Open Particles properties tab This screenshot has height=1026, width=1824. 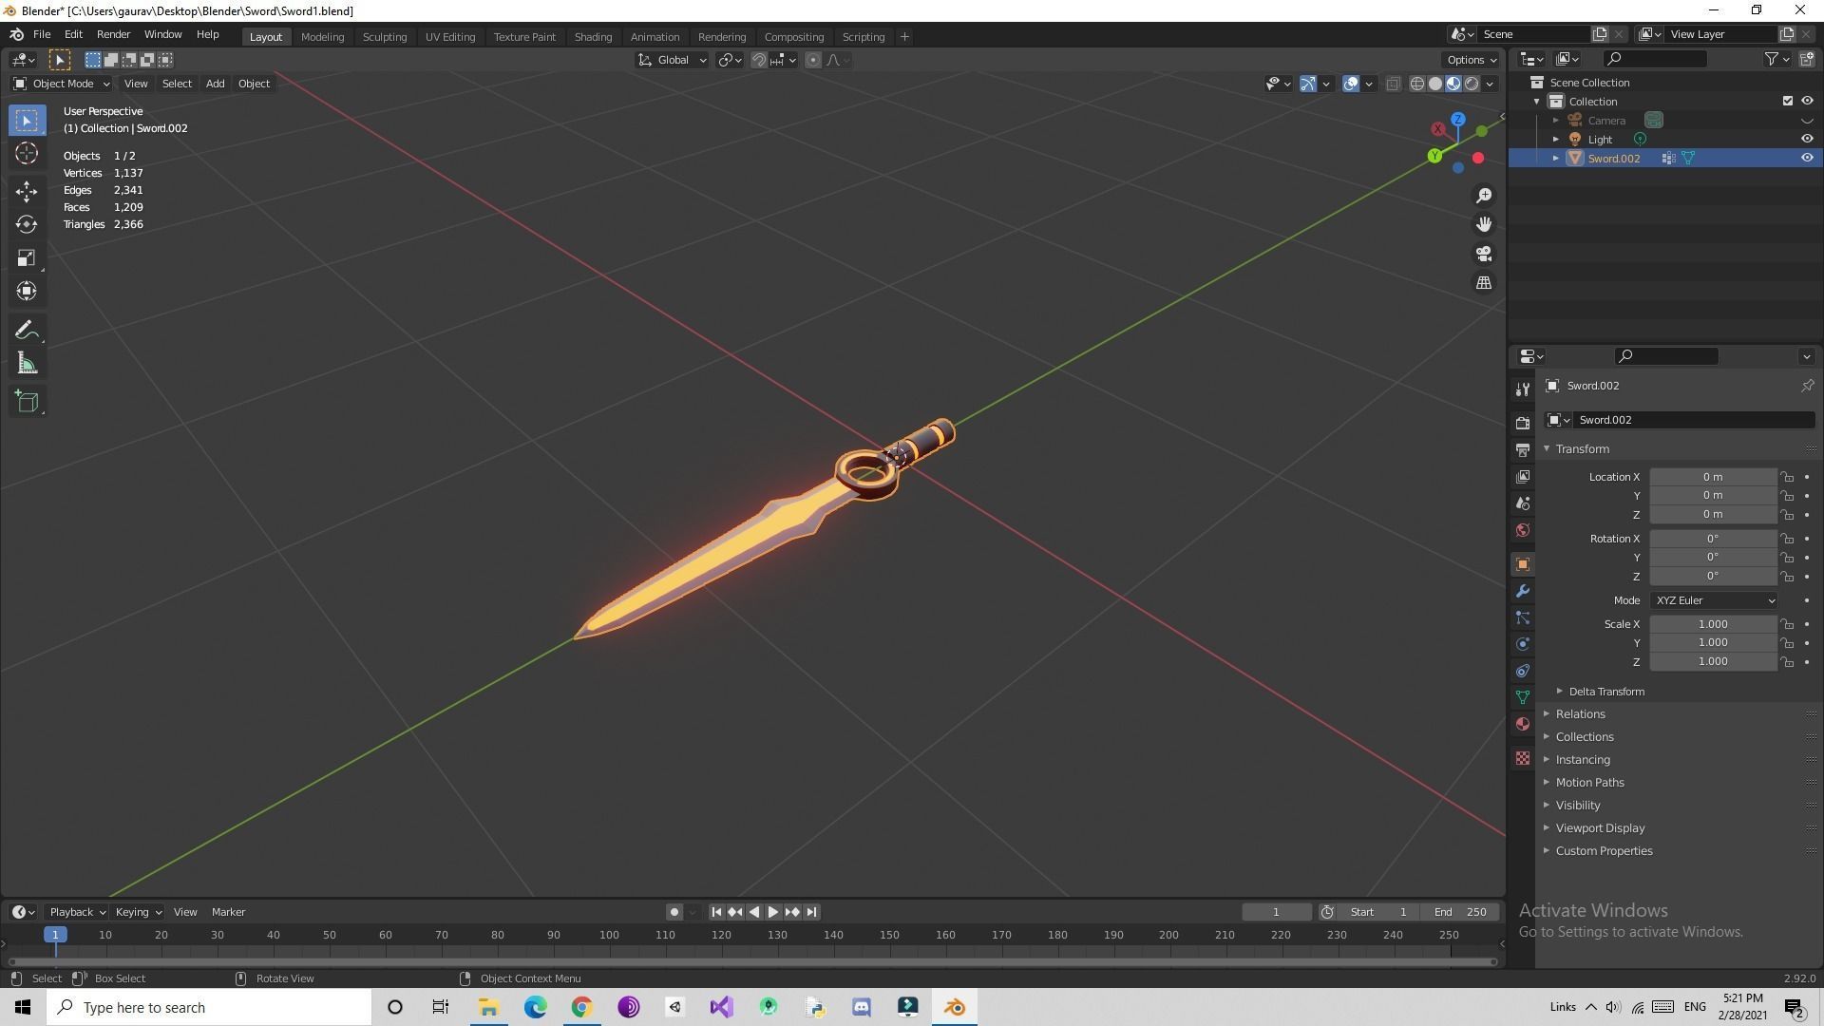point(1523,617)
